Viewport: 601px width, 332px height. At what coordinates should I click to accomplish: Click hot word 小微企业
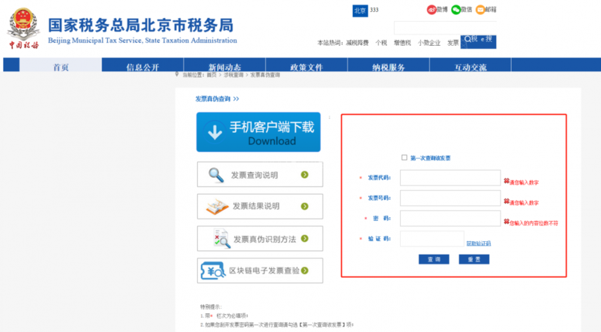coord(429,43)
